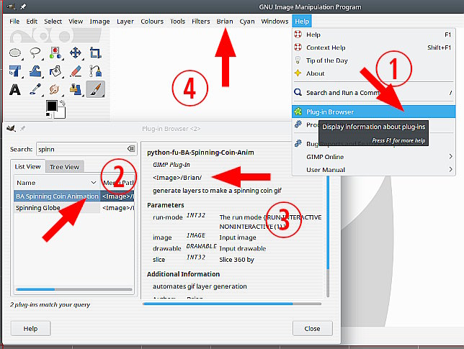Select the Ellipse Select tool

click(15, 53)
